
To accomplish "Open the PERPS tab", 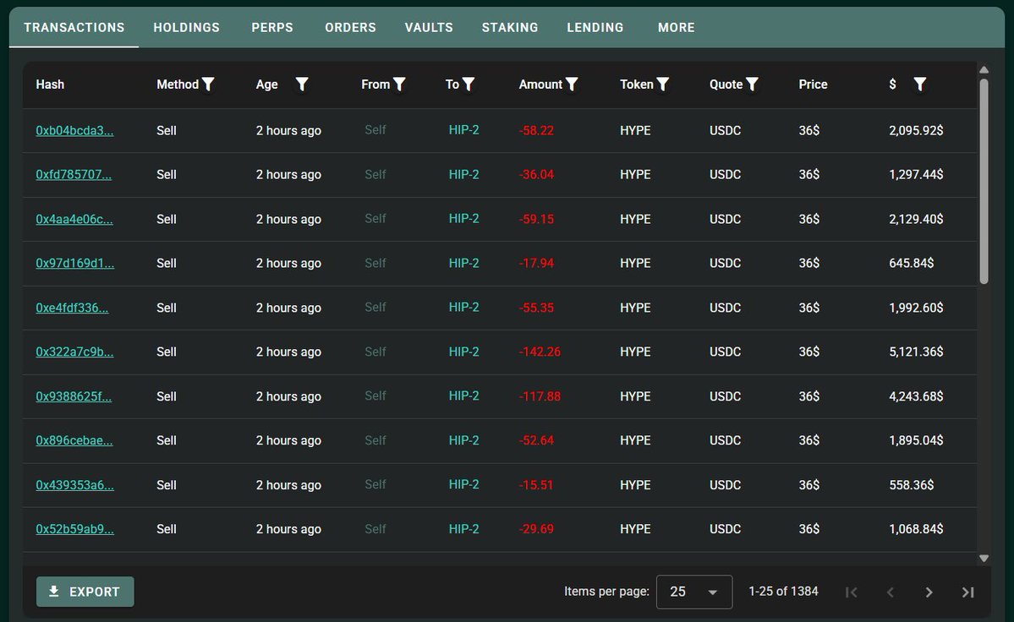I will point(272,28).
